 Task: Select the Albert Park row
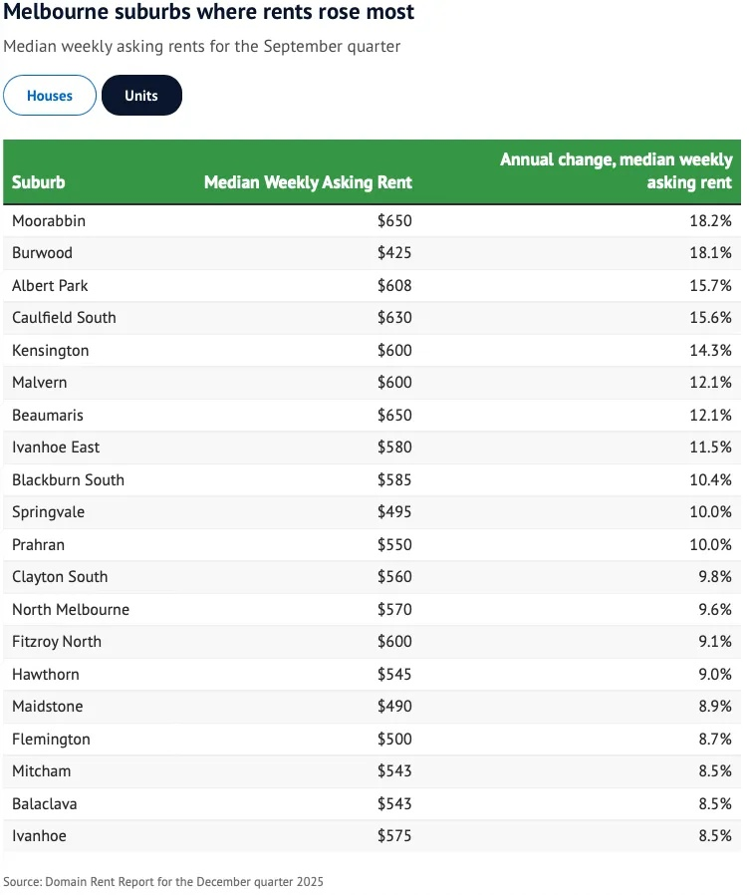click(50, 285)
